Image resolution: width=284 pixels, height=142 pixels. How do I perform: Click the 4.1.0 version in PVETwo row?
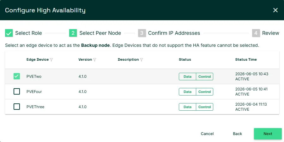pyautogui.click(x=82, y=77)
